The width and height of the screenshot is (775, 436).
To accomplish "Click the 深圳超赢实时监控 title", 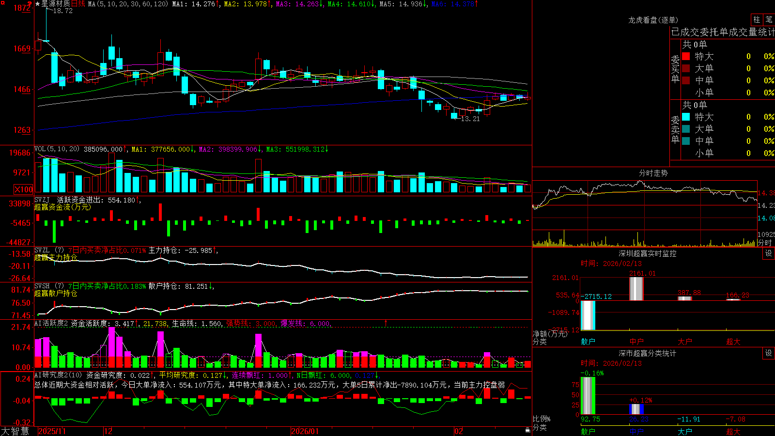I will click(647, 253).
